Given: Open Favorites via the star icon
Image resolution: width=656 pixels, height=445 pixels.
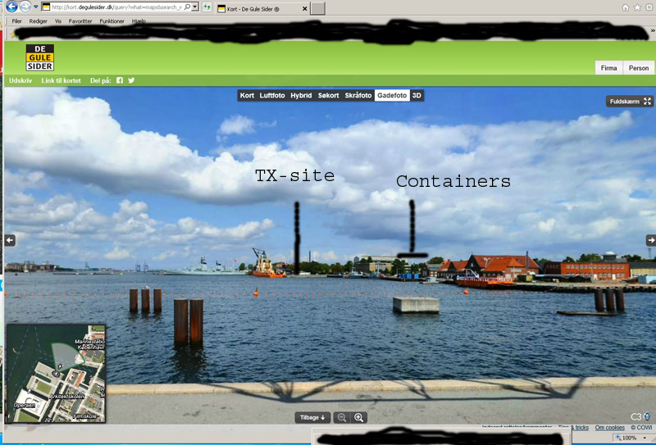Looking at the screenshot, I should coord(637,7).
